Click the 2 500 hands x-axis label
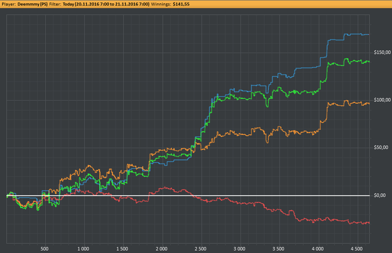 click(200, 249)
